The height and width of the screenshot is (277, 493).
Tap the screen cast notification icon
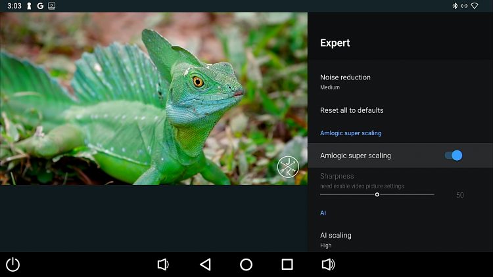pyautogui.click(x=52, y=6)
